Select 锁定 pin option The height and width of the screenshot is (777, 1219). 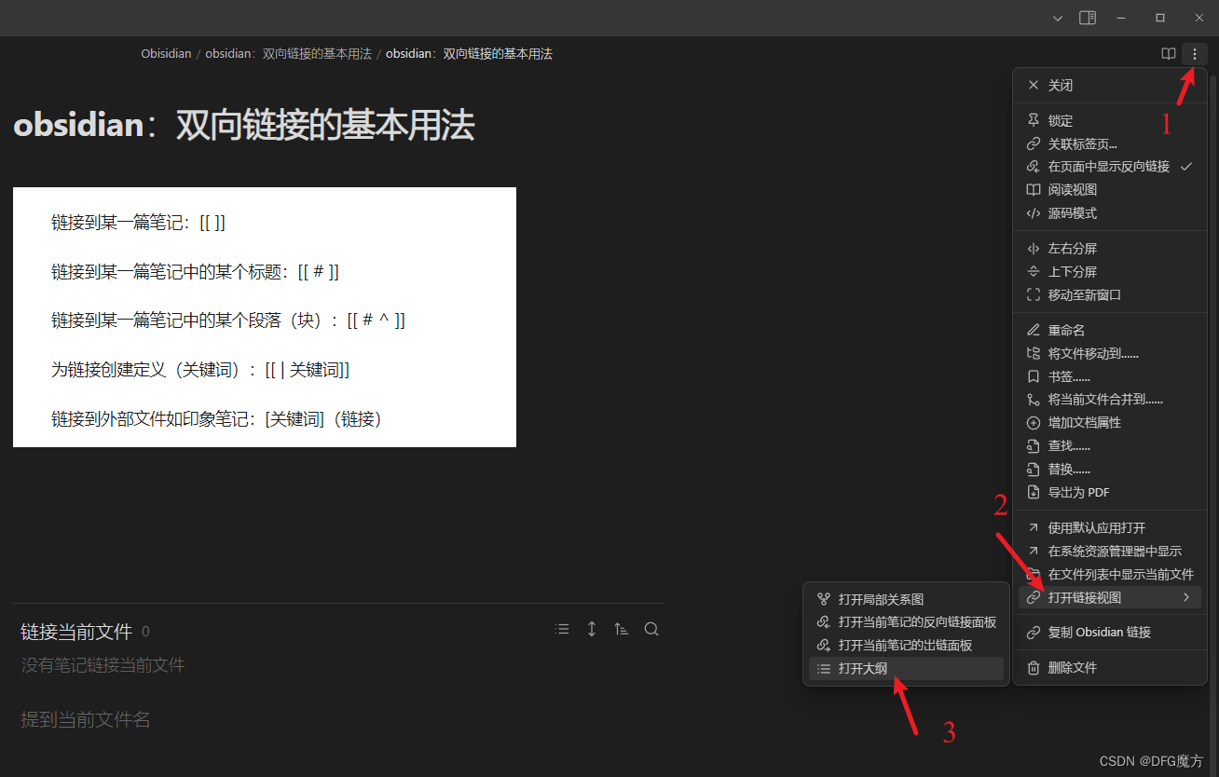1110,120
